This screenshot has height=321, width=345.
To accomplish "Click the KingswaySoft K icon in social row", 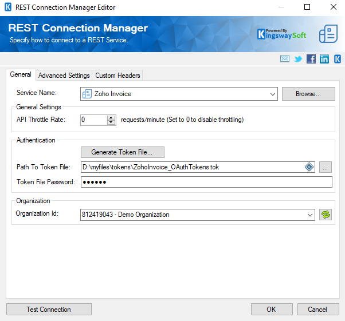I will [338, 59].
